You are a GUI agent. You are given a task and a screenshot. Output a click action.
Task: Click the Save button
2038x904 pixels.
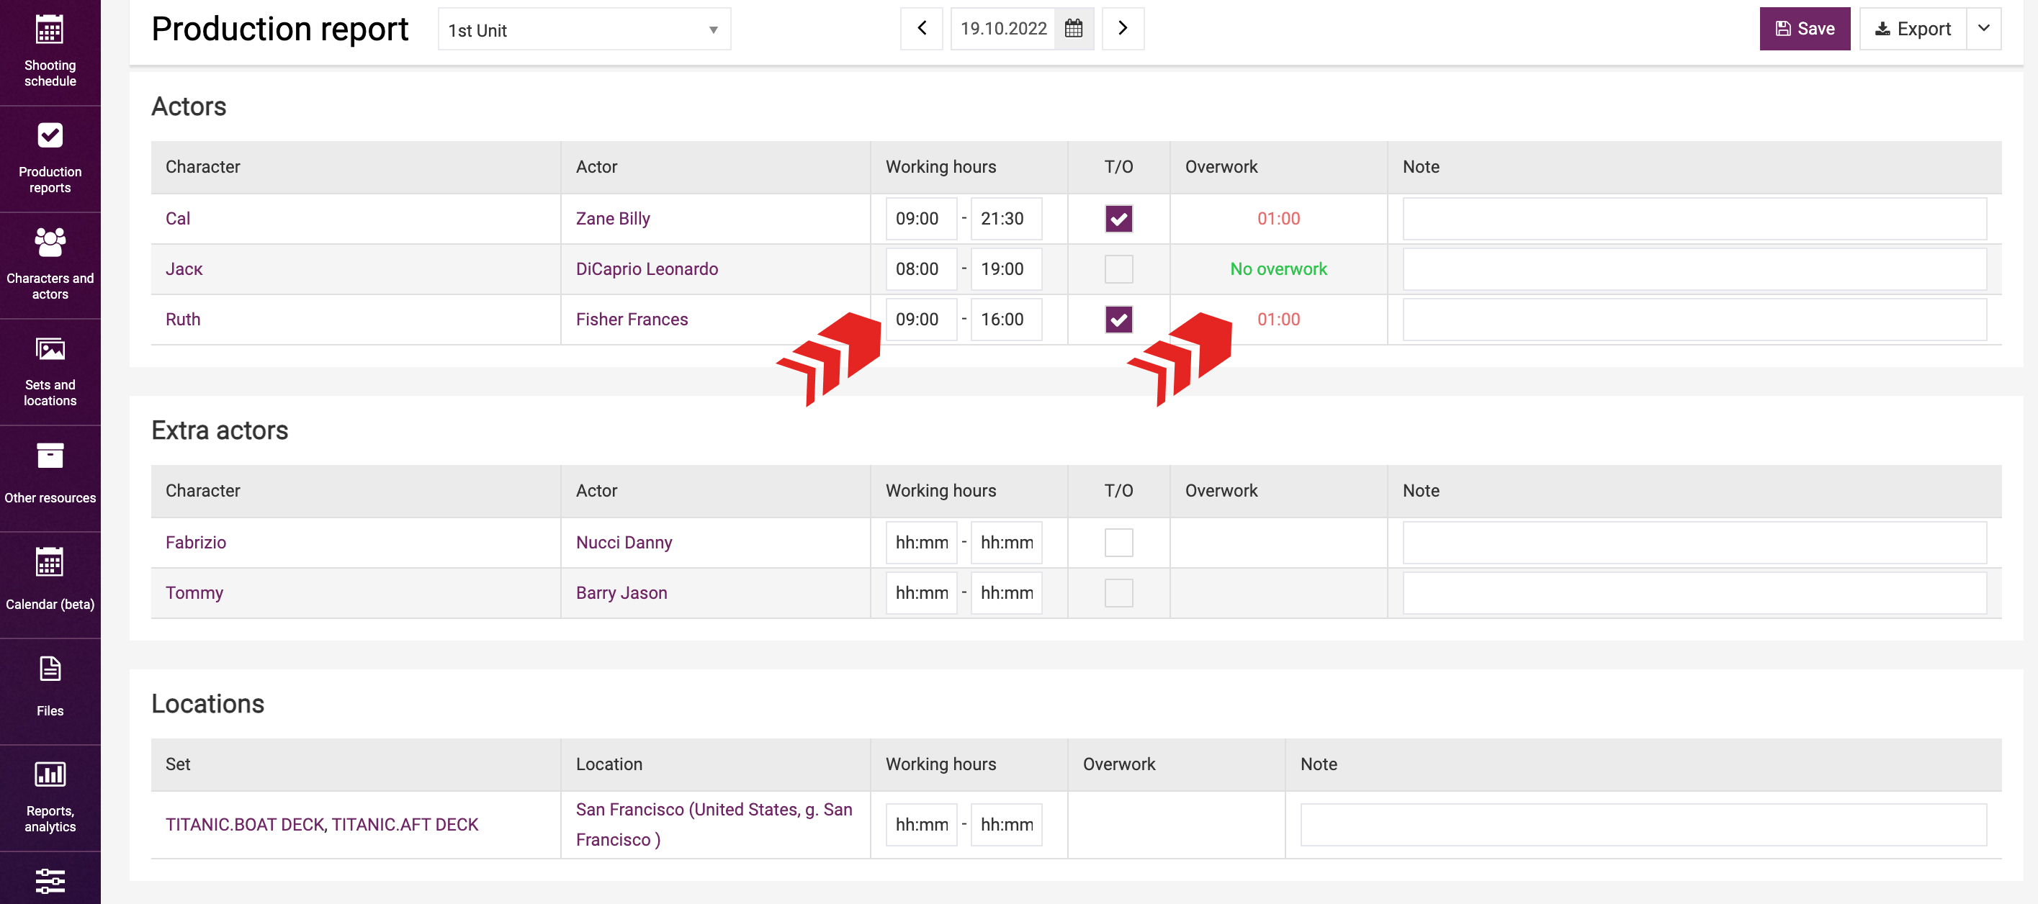(1805, 29)
